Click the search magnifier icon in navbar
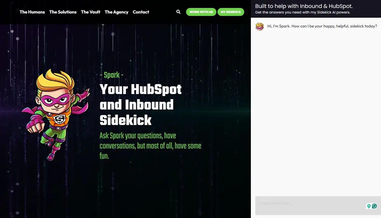The height and width of the screenshot is (218, 381). 178,12
